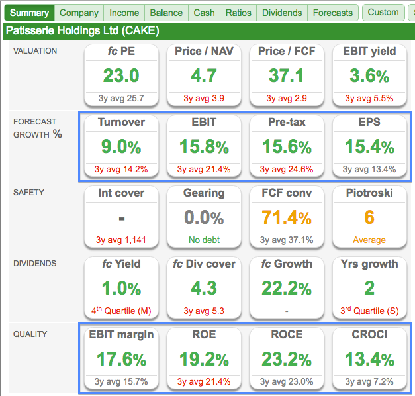The height and width of the screenshot is (396, 415).
Task: Open the Price / FCF card
Action: tap(287, 75)
